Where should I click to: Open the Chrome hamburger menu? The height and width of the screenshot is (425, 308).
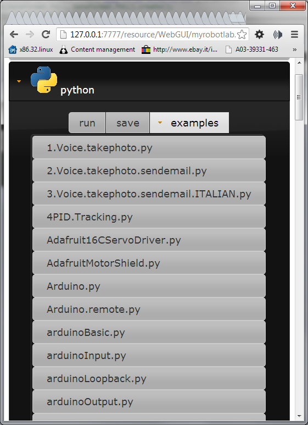(294, 35)
